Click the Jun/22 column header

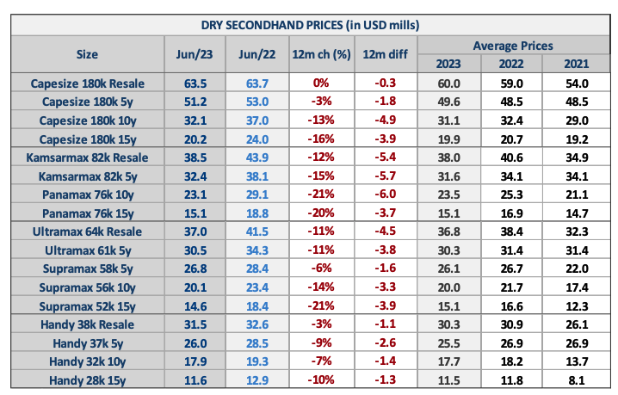pyautogui.click(x=254, y=54)
